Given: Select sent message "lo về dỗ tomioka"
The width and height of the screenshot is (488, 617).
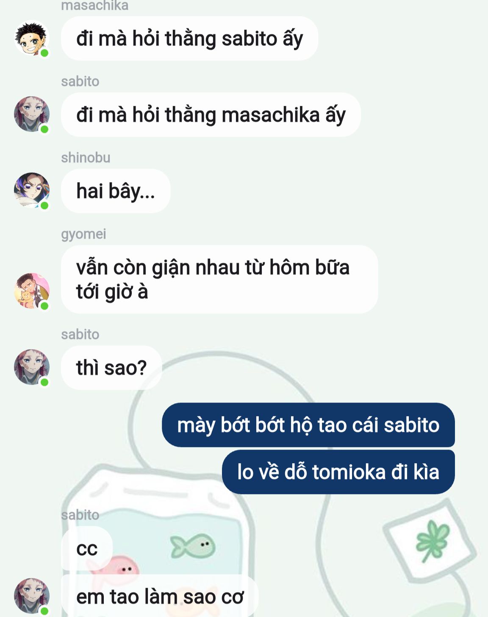Looking at the screenshot, I should pos(338,472).
